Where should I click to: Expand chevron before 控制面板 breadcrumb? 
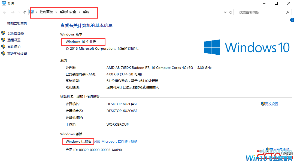point(37,12)
